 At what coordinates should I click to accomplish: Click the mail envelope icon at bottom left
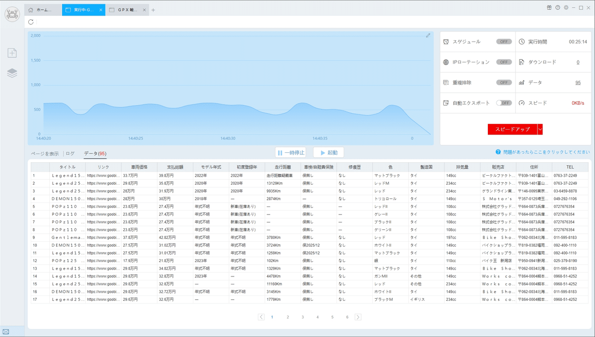[6, 332]
